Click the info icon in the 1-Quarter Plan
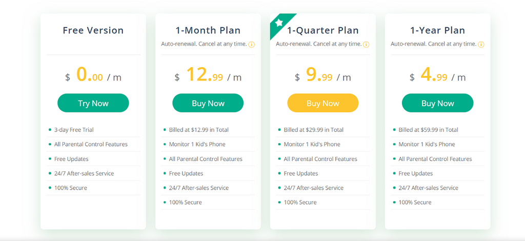 point(367,45)
